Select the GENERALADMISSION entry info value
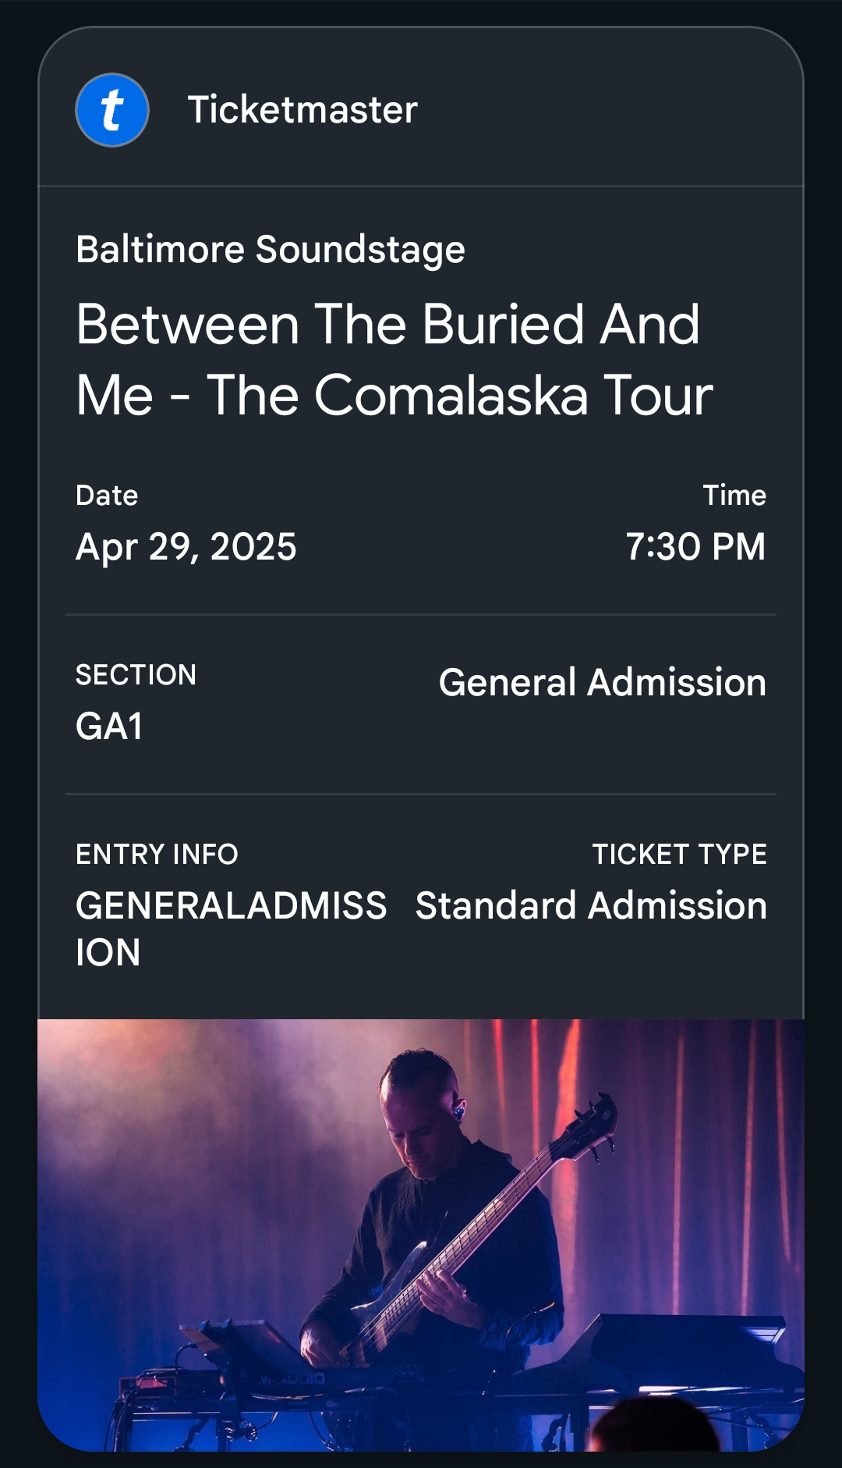Image resolution: width=842 pixels, height=1468 pixels. coord(231,928)
